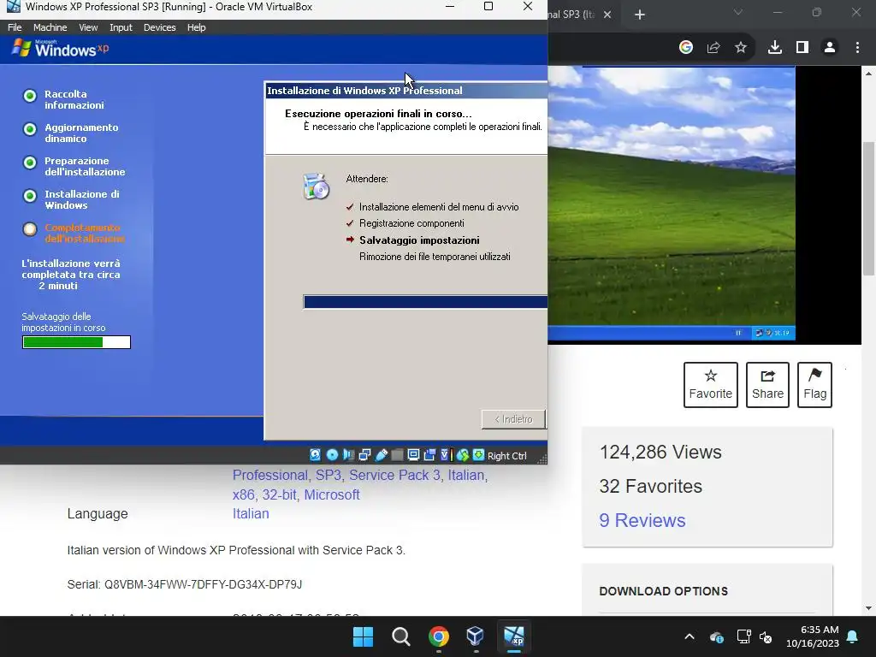The width and height of the screenshot is (876, 657).
Task: Click the Windows XP Bliss screenshot thumbnail
Action: (x=672, y=204)
